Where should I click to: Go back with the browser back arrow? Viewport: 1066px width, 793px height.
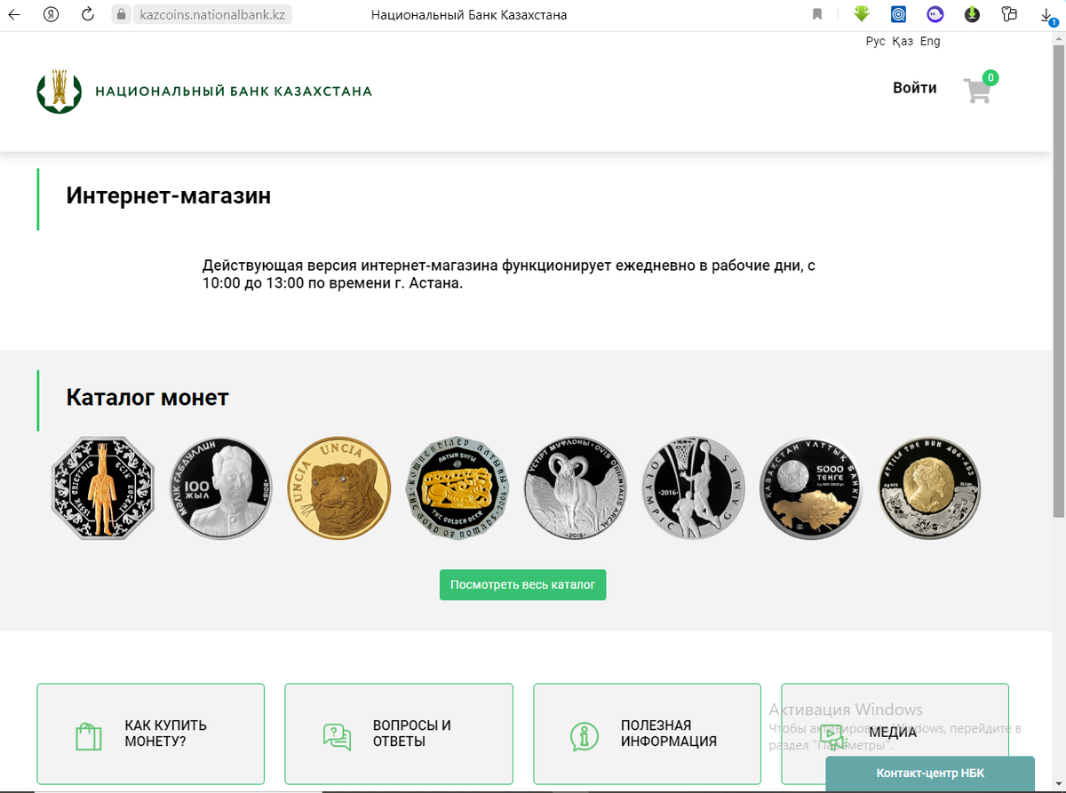(14, 14)
